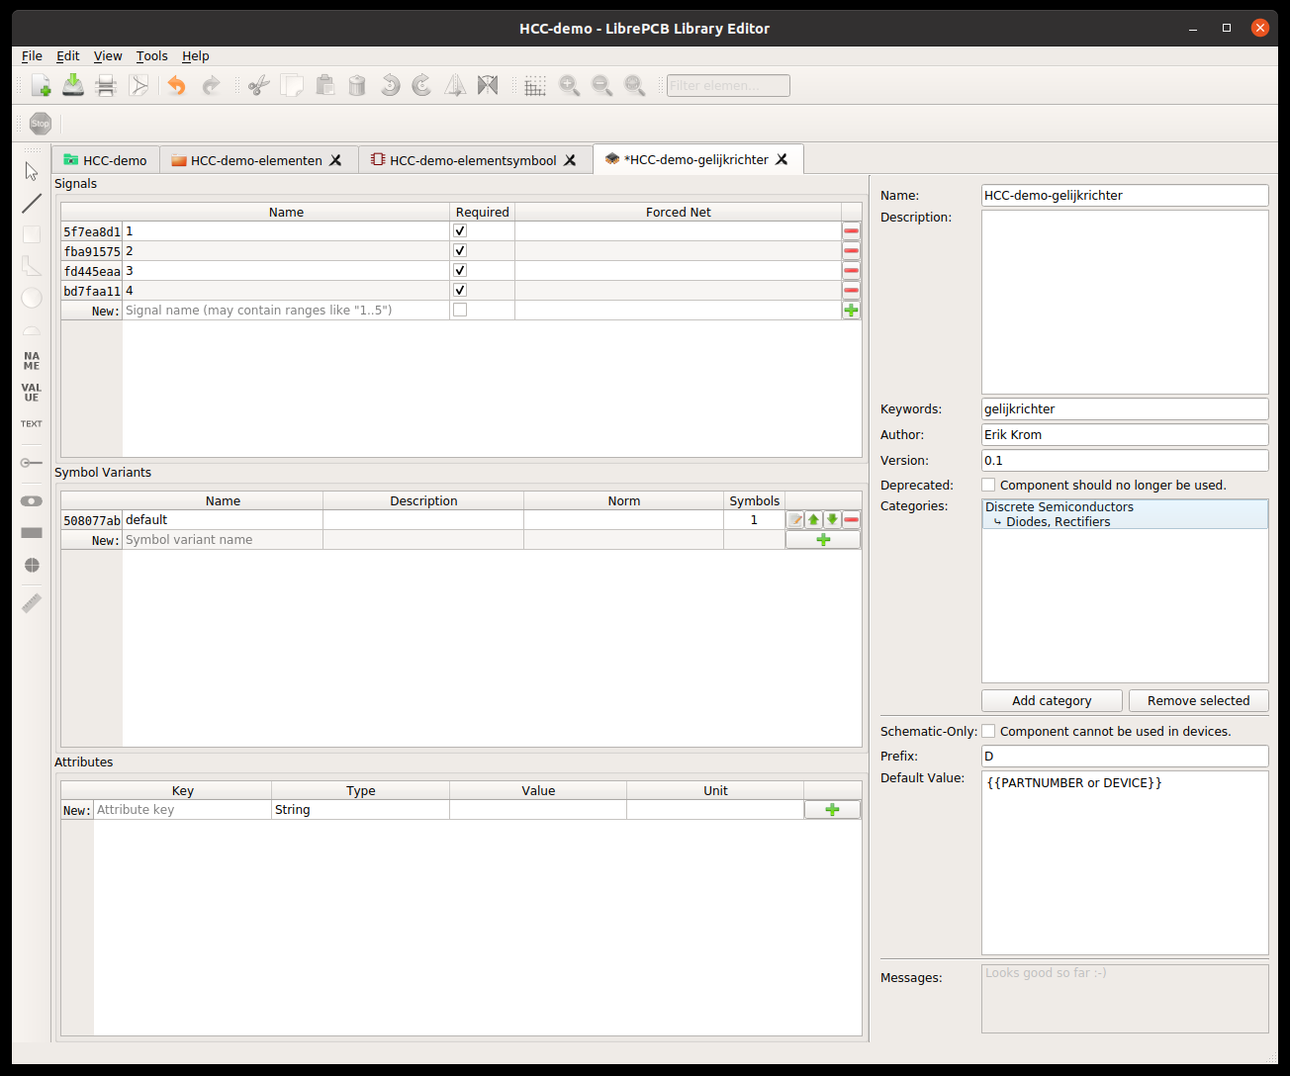The height and width of the screenshot is (1076, 1290).
Task: Click the Zoom in magnifier
Action: click(569, 86)
